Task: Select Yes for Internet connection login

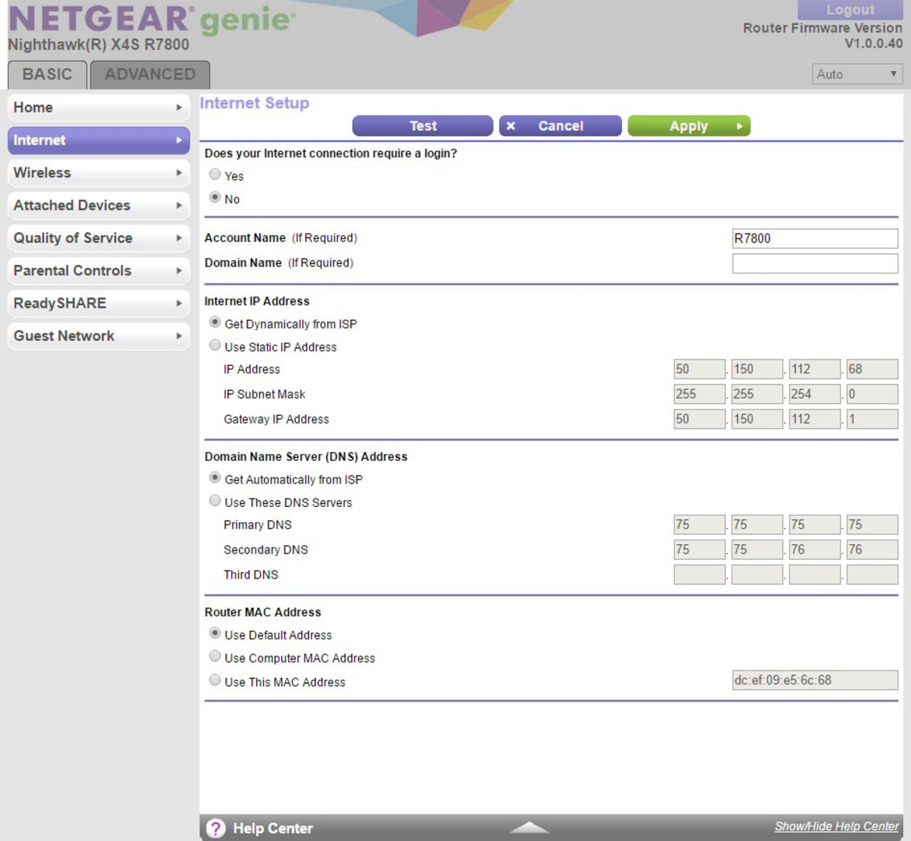Action: [x=215, y=174]
